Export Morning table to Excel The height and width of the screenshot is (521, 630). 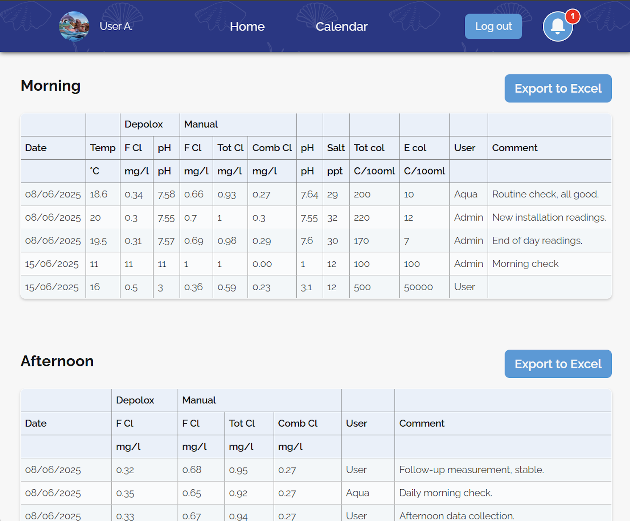tap(558, 89)
